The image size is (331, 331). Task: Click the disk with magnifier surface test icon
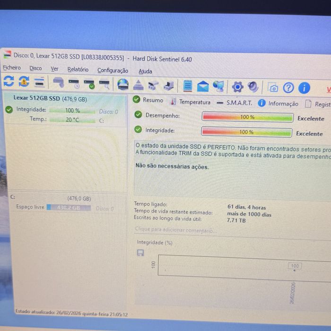(105, 84)
